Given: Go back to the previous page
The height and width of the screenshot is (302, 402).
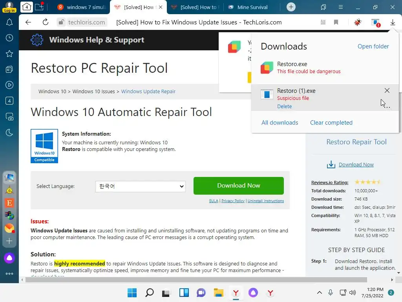Looking at the screenshot, I should pyautogui.click(x=28, y=22).
